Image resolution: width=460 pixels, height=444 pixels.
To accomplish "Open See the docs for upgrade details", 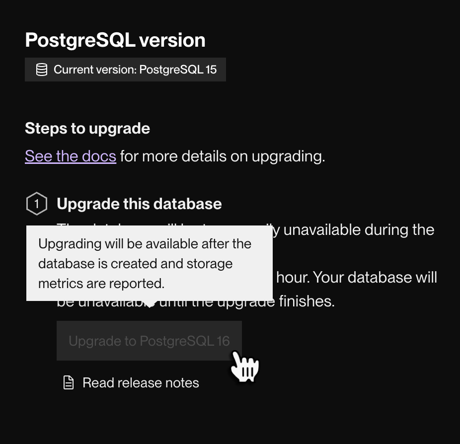I will [x=71, y=155].
